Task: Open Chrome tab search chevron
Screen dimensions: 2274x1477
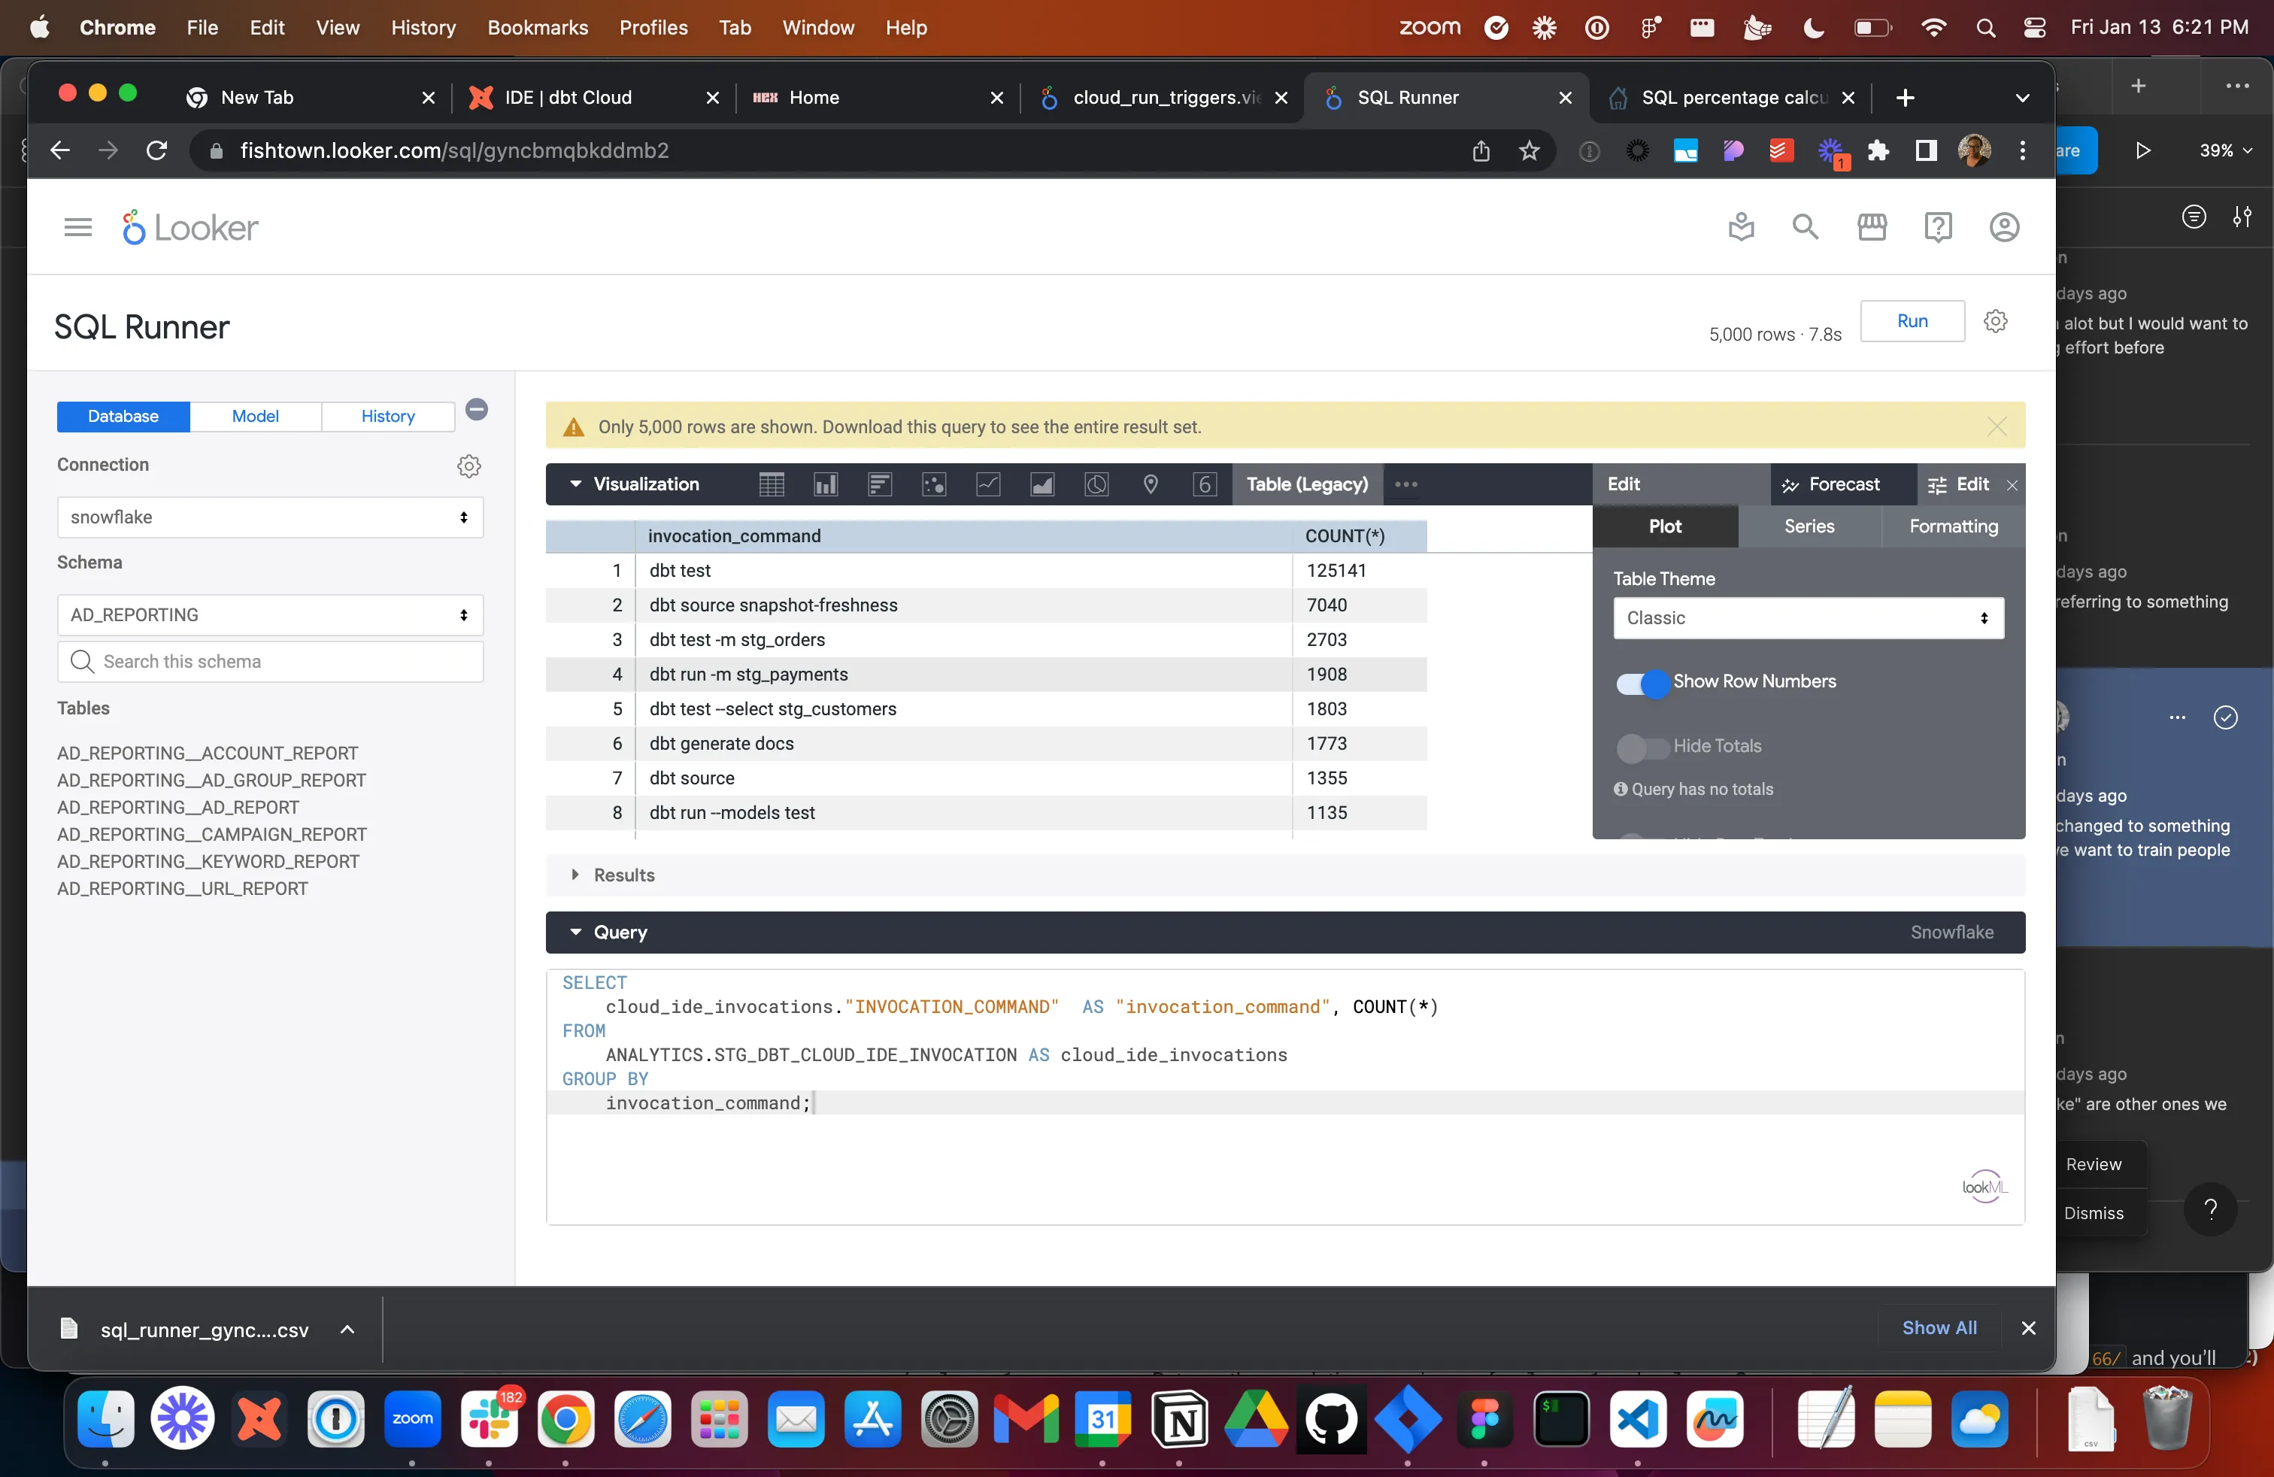Action: click(2022, 98)
